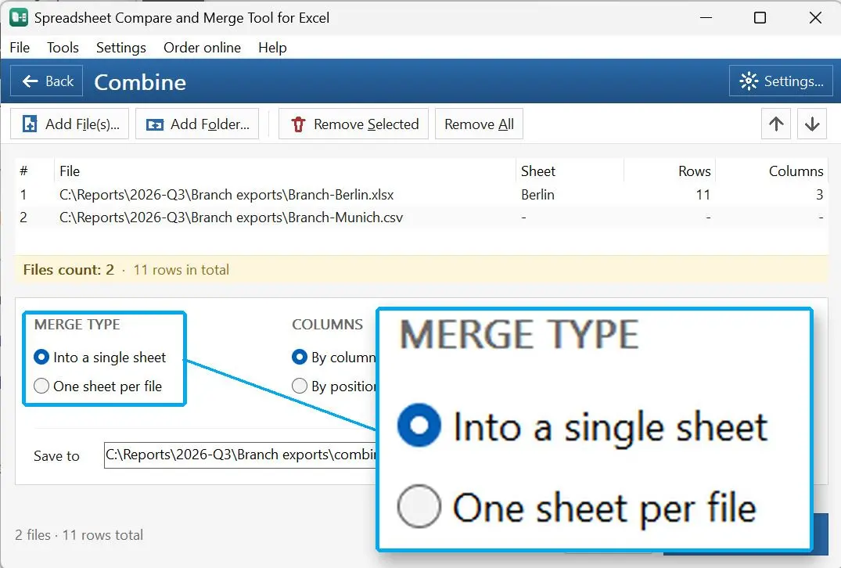Viewport: 841px width, 568px height.
Task: Open the File menu
Action: (20, 48)
